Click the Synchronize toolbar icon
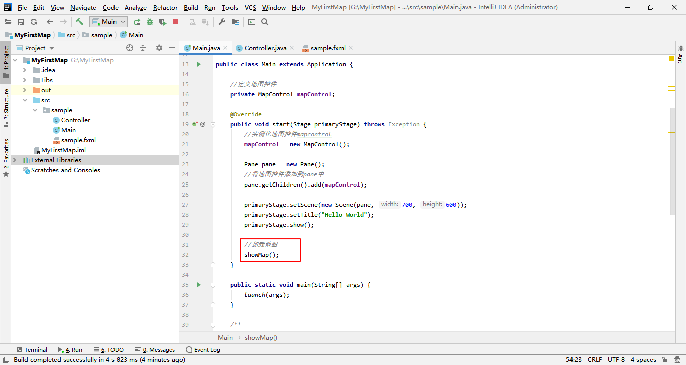 point(34,22)
